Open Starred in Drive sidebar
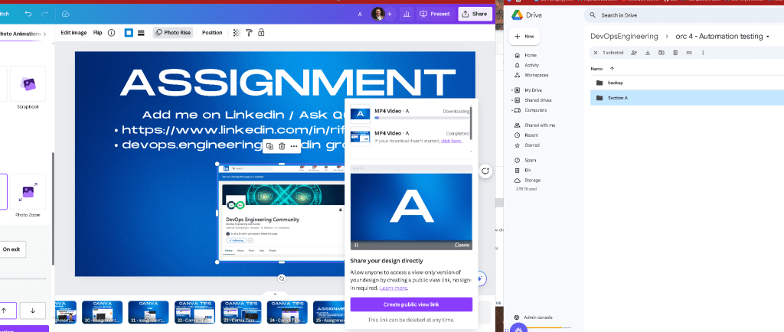This screenshot has width=784, height=332. coord(531,145)
